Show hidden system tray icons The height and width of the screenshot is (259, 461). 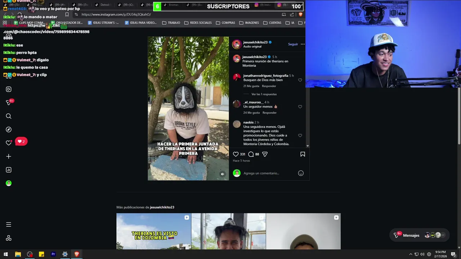tap(411, 254)
